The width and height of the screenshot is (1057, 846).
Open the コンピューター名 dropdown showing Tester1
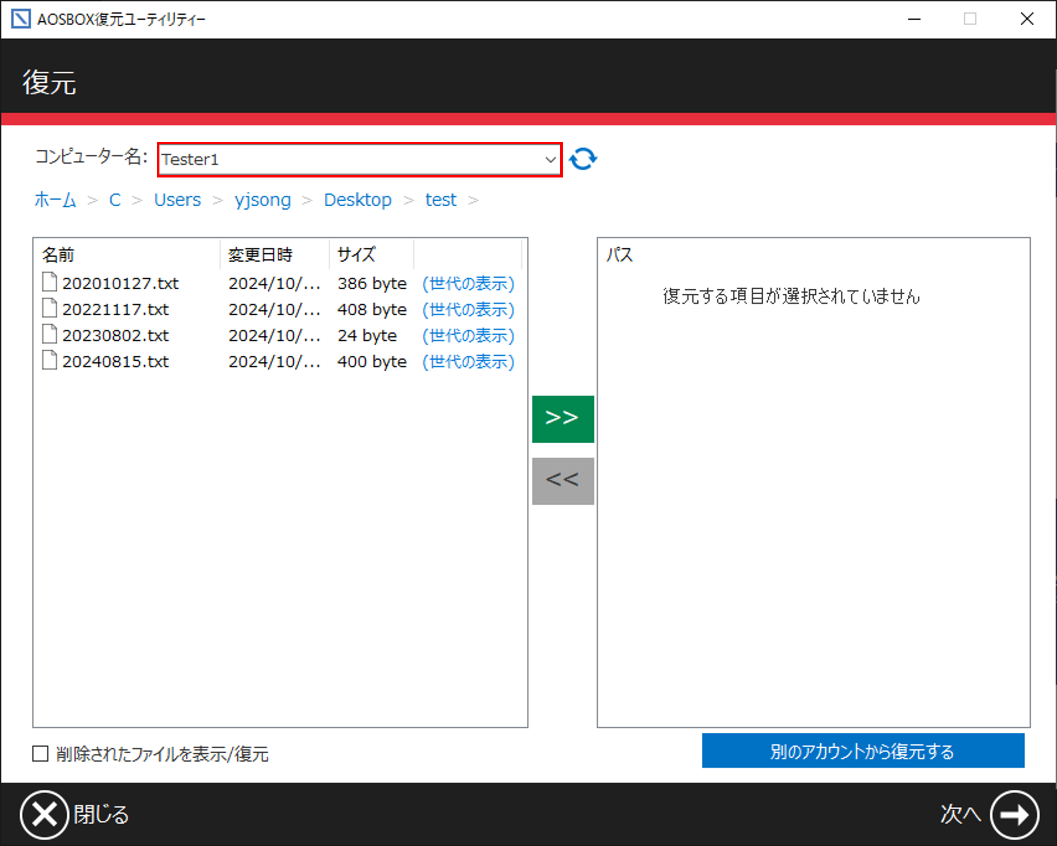[x=359, y=159]
